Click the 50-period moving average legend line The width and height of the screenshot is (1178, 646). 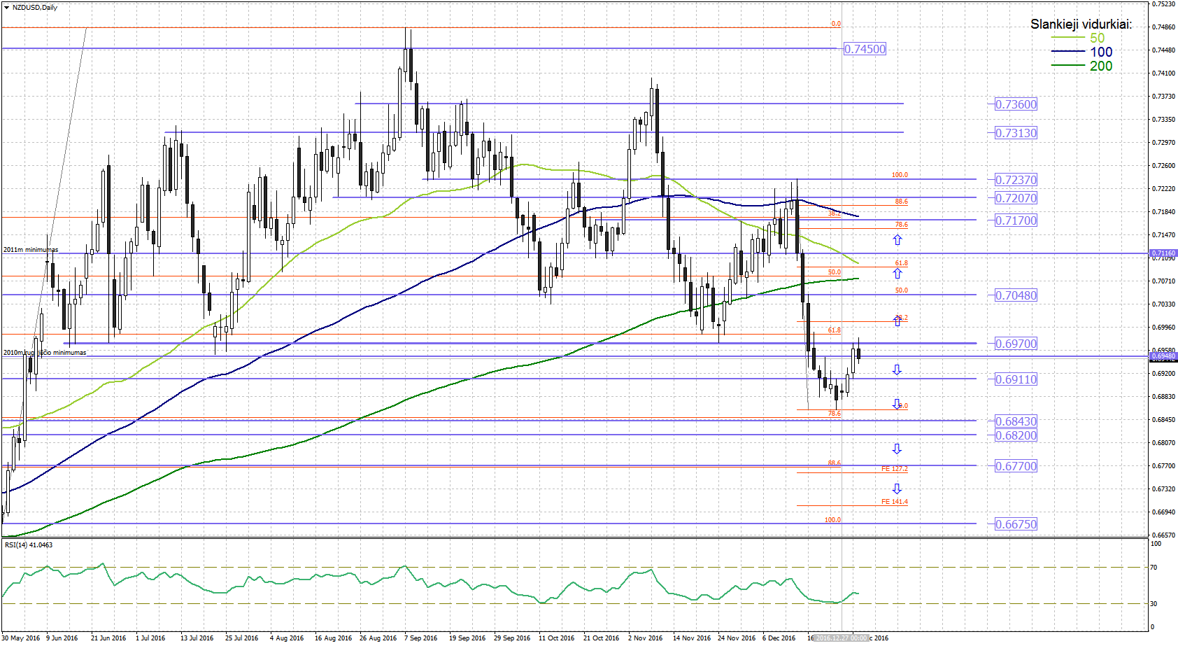pos(1067,38)
